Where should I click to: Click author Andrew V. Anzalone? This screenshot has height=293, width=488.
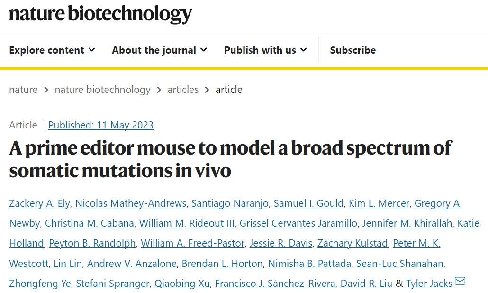(132, 264)
